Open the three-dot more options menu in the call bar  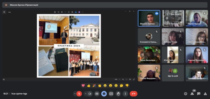125,94
